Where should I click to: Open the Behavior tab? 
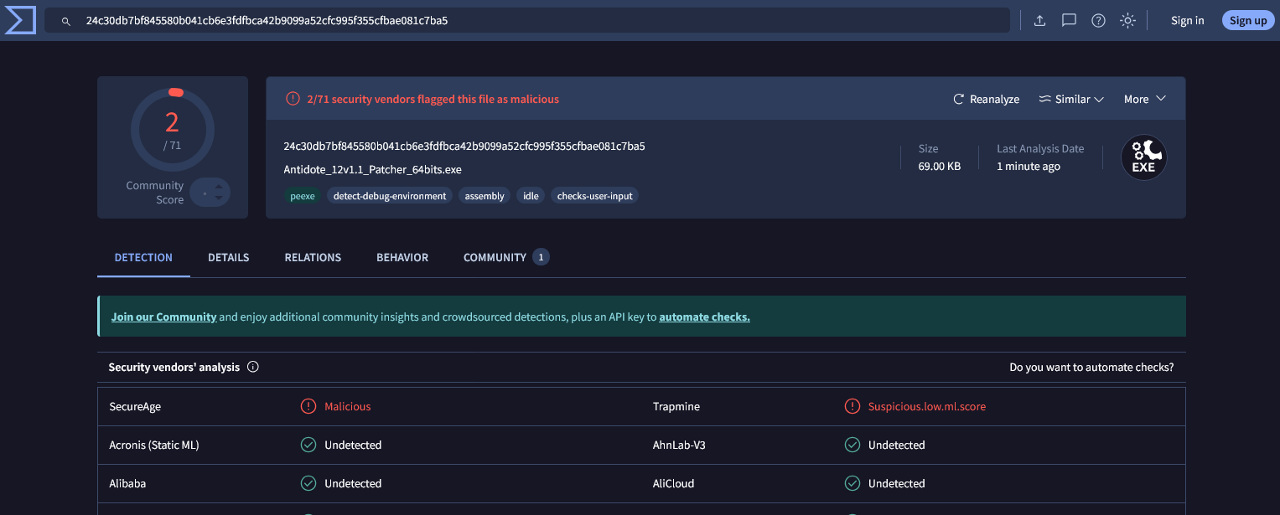click(402, 257)
